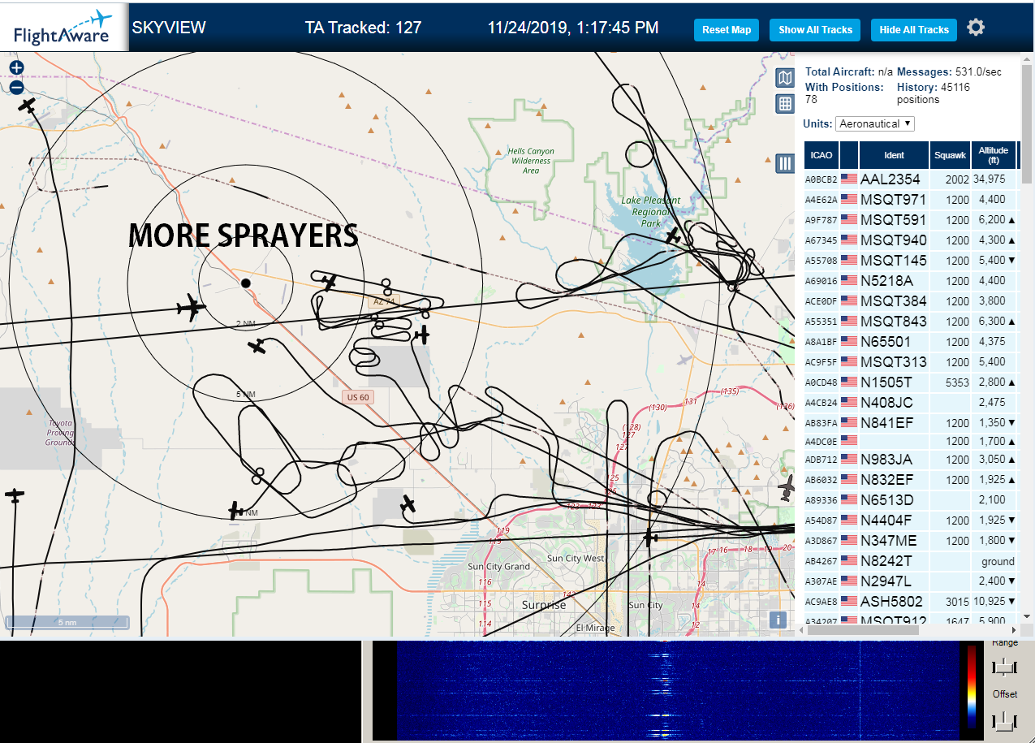Open the Units dropdown showing Aeronautical
Image resolution: width=1035 pixels, height=743 pixels.
point(875,123)
